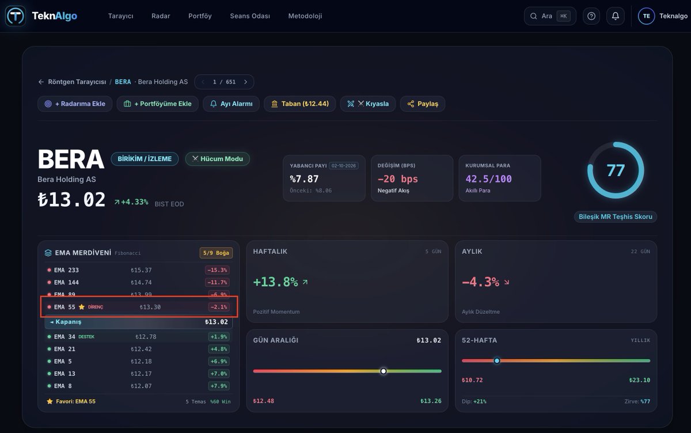691x433 pixels.
Task: Click the star icon beside EMA 55
Action: (82, 307)
